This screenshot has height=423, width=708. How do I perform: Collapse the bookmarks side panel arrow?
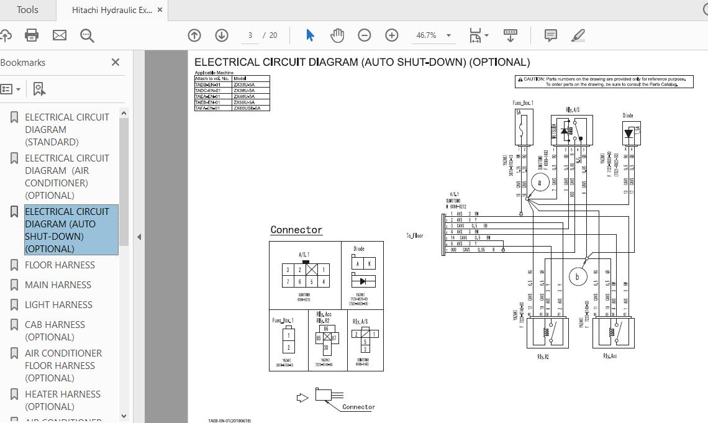(x=139, y=237)
